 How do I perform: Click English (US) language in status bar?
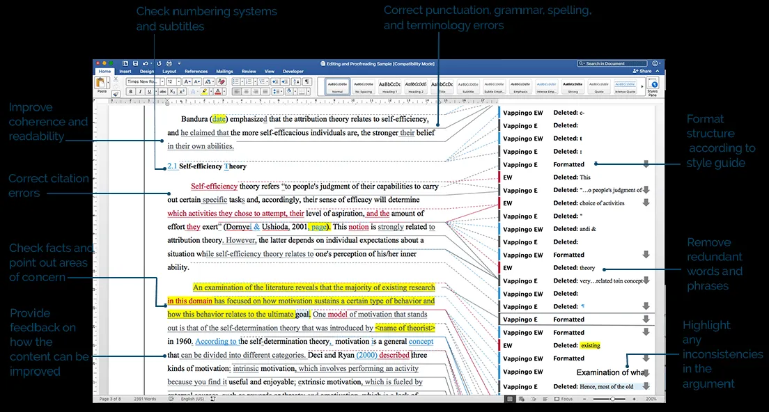coord(192,399)
